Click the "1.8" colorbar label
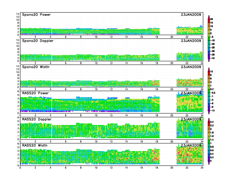233x180 pixels. (x=212, y=133)
